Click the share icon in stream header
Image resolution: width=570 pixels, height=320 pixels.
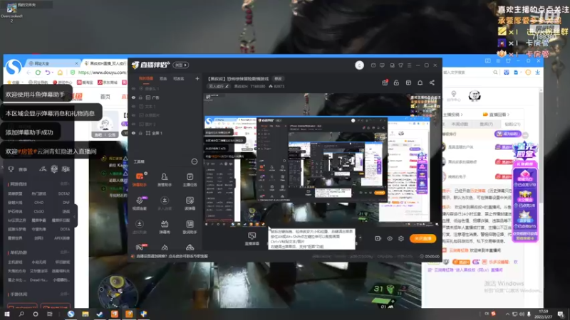pyautogui.click(x=432, y=82)
